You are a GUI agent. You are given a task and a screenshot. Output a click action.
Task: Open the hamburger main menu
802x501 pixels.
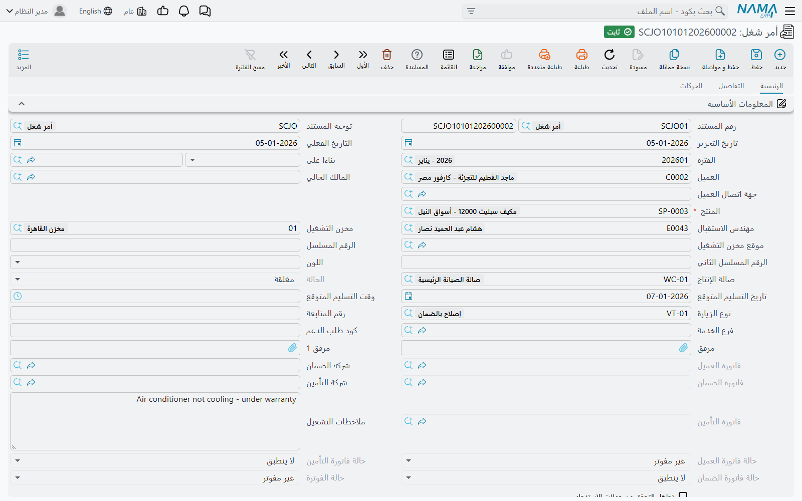pos(790,11)
